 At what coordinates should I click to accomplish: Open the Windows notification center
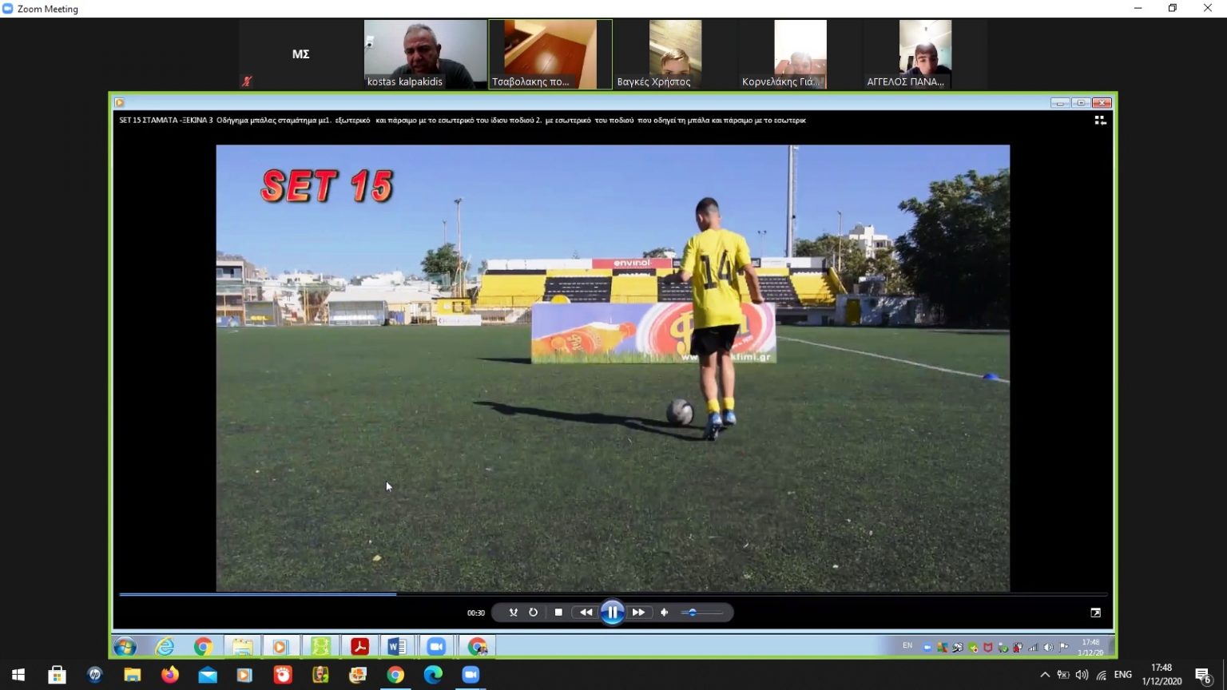point(1202,676)
